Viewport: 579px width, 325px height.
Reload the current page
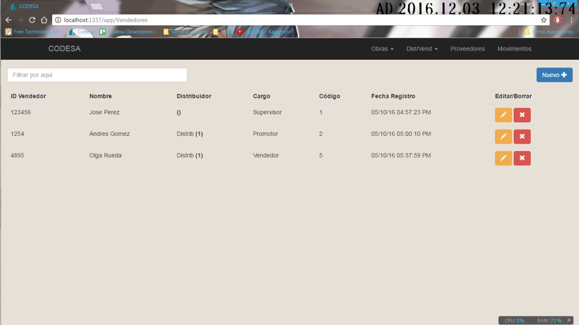click(32, 20)
